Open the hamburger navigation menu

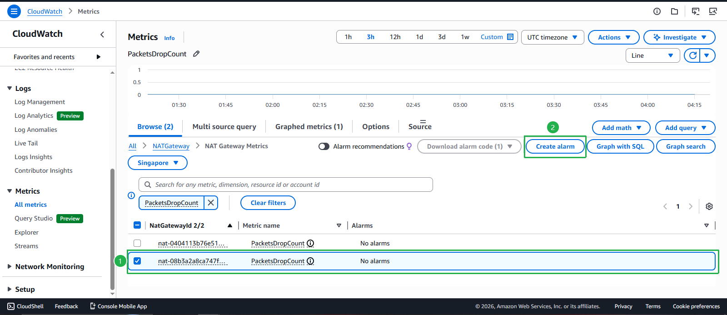coord(14,11)
